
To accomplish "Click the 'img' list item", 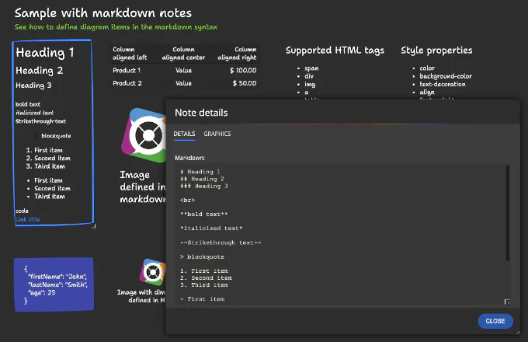I will 310,84.
